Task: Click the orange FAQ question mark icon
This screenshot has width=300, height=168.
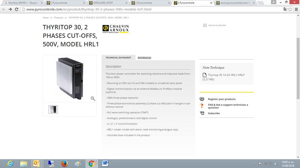Action: (202, 106)
